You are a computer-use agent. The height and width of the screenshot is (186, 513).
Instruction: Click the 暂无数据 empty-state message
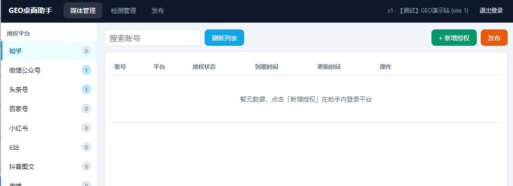pos(306,99)
